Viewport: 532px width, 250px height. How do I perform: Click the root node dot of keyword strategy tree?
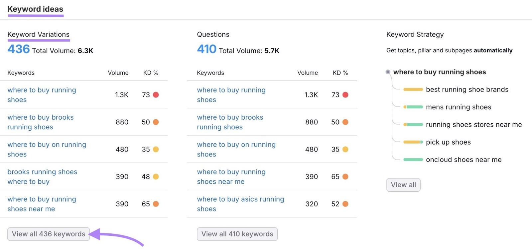[x=388, y=72]
